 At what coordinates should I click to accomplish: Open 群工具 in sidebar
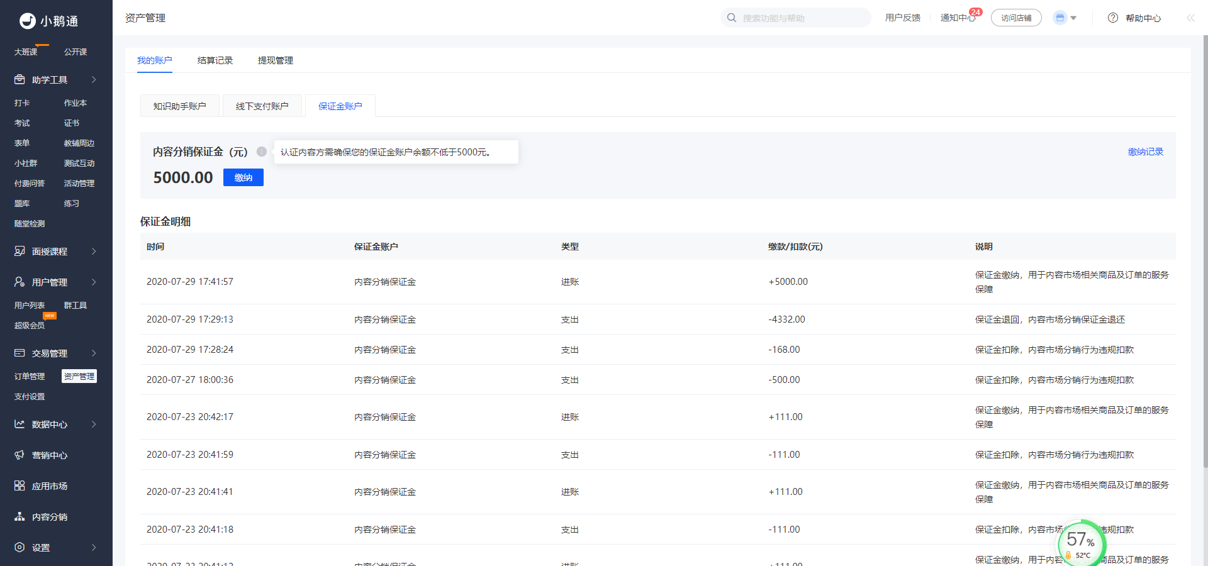[75, 305]
